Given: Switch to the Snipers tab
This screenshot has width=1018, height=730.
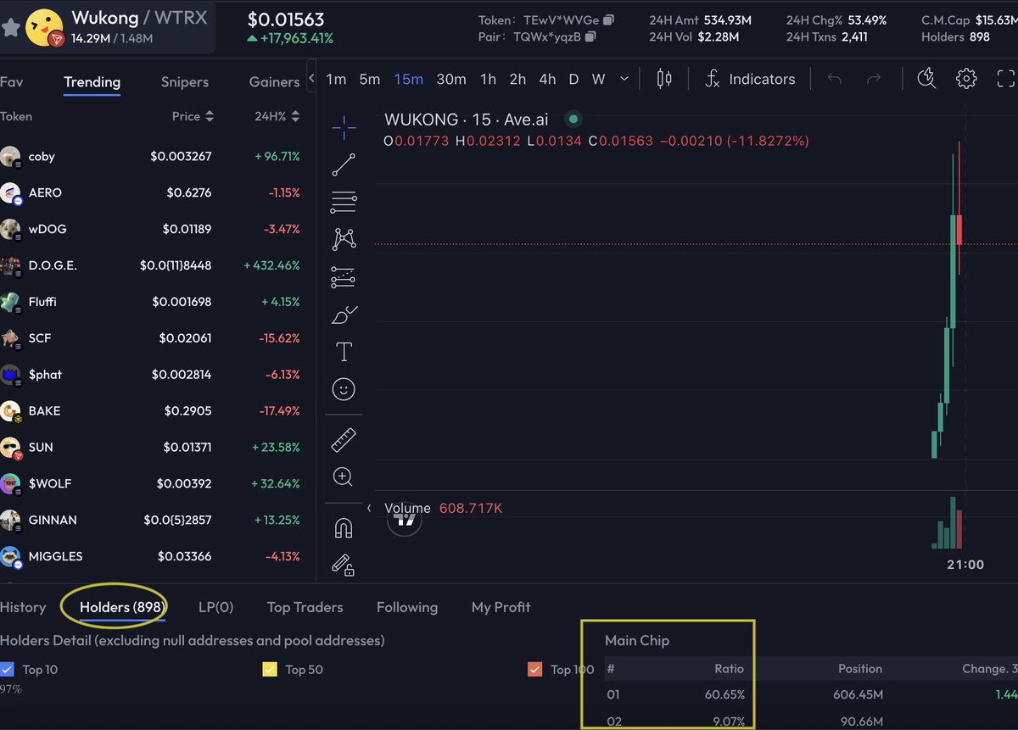Looking at the screenshot, I should click(x=185, y=82).
